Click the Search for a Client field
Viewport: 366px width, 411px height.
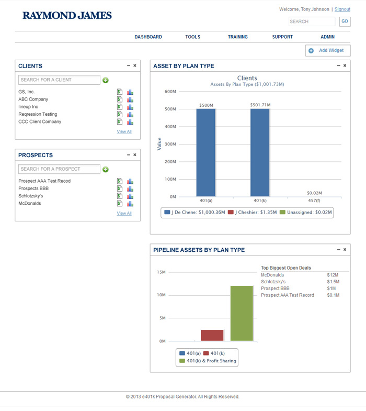[x=59, y=80]
